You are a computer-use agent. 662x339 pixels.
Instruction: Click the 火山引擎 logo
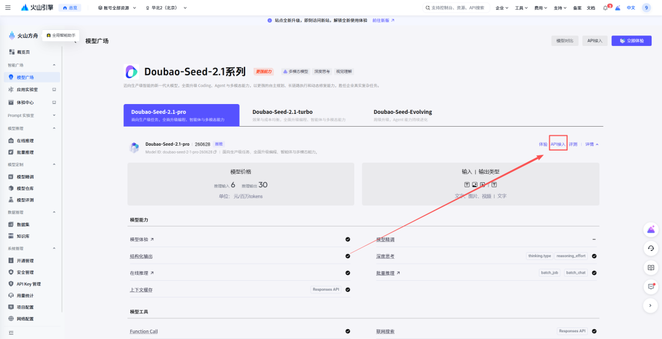pos(36,7)
